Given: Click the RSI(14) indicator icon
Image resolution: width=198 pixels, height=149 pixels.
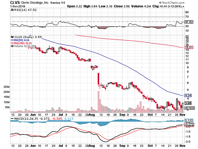Looking at the screenshot, I should [12, 10].
